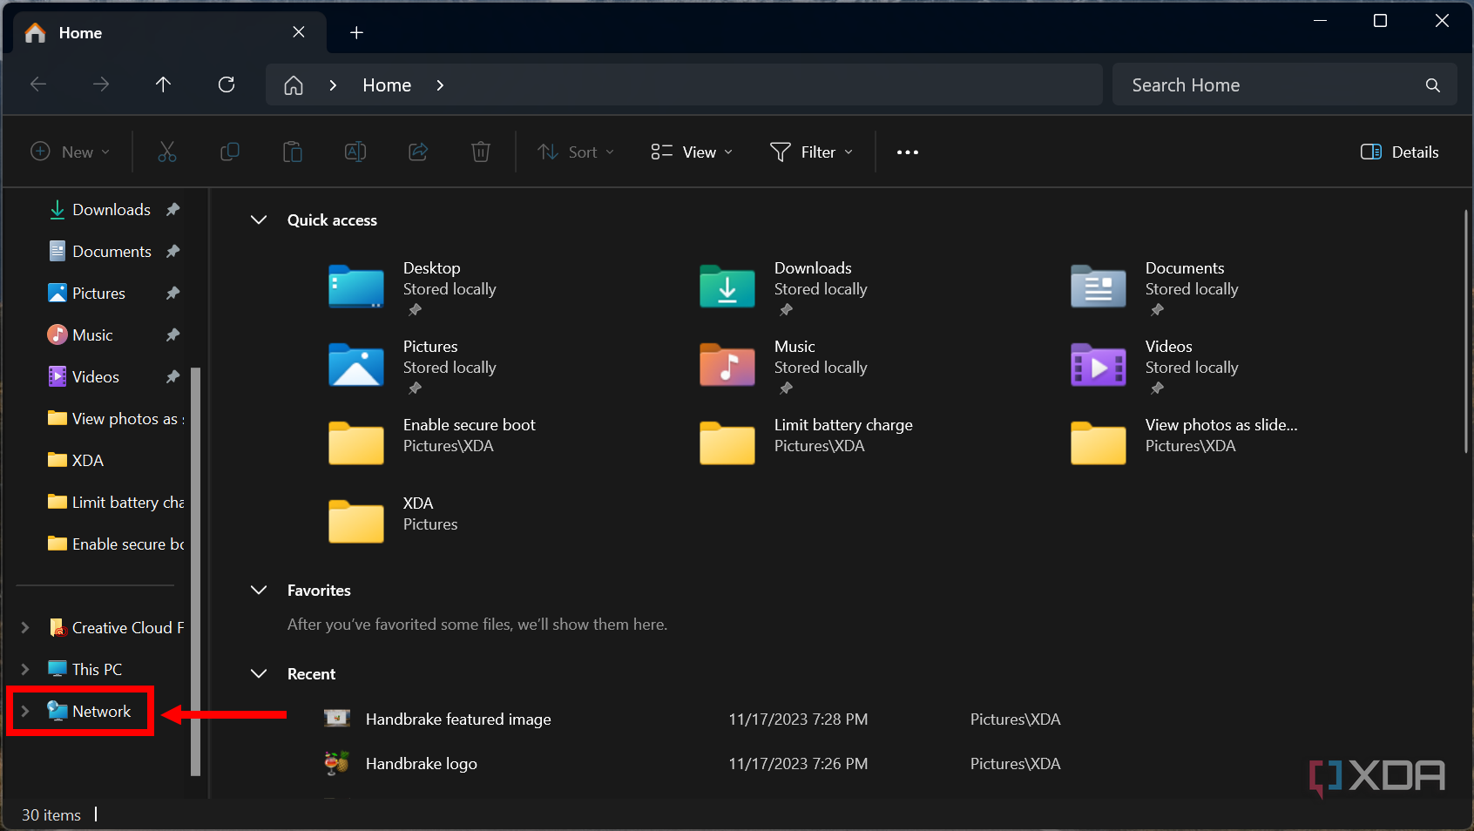Toggle the Details pane
The height and width of the screenshot is (831, 1474).
(x=1399, y=152)
